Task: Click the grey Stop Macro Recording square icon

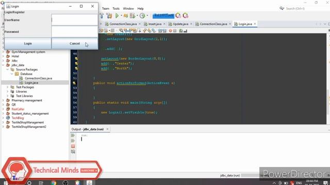Action: pyautogui.click(x=175, y=31)
